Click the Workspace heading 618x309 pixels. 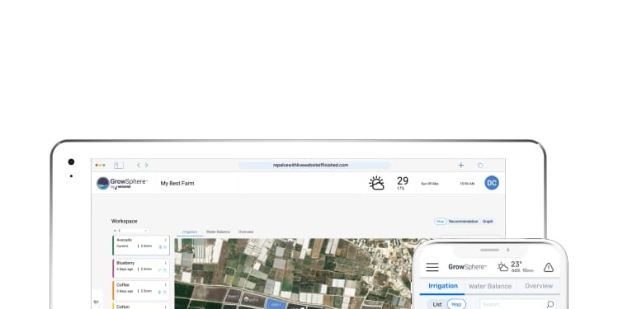point(124,221)
